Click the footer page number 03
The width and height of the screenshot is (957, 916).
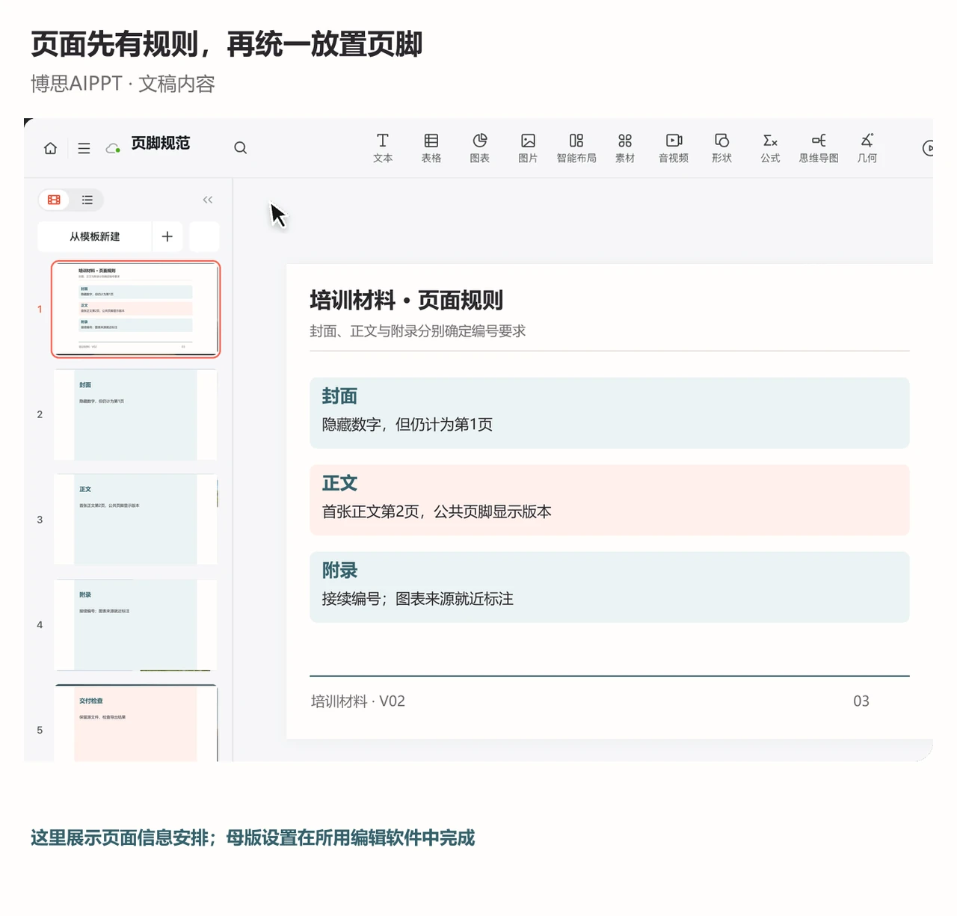point(861,701)
